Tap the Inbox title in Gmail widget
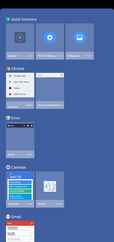Image resolution: width=114 pixels, height=242 pixels. (x=9, y=223)
